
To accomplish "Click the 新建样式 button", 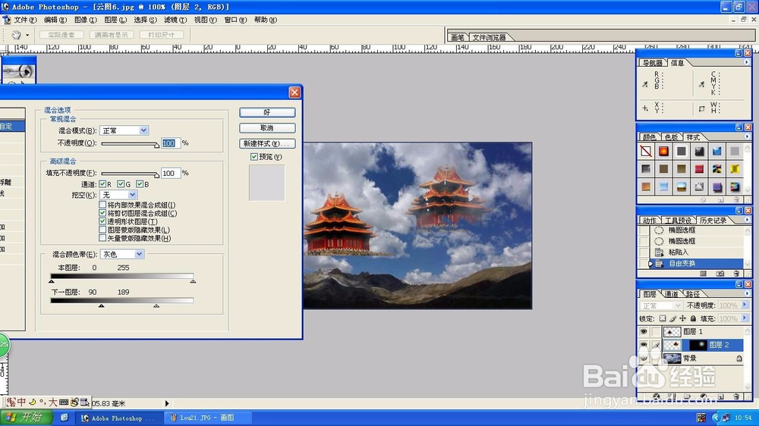I will tap(267, 143).
